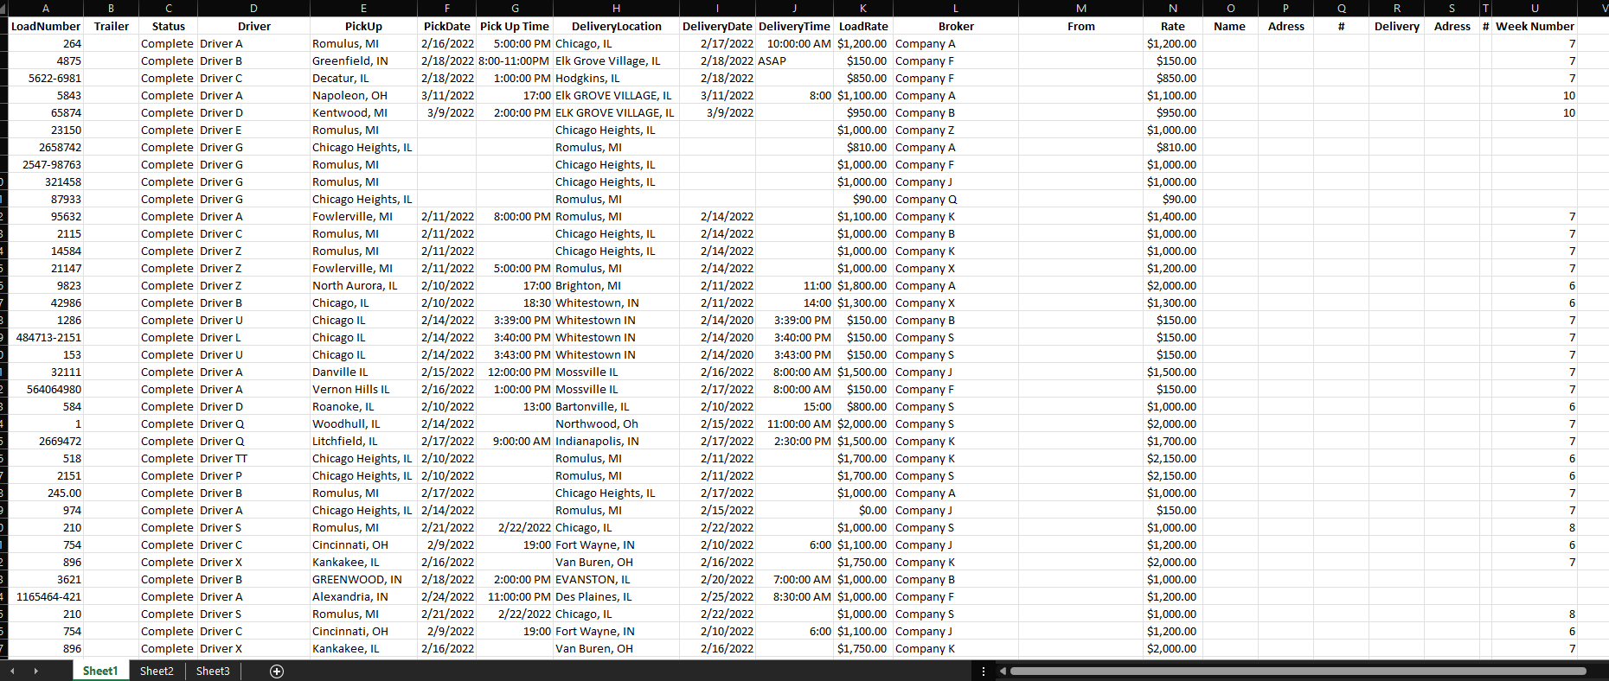Select the $1,400.00 rate cell
Viewport: 1609px width, 681px height.
[x=1172, y=216]
